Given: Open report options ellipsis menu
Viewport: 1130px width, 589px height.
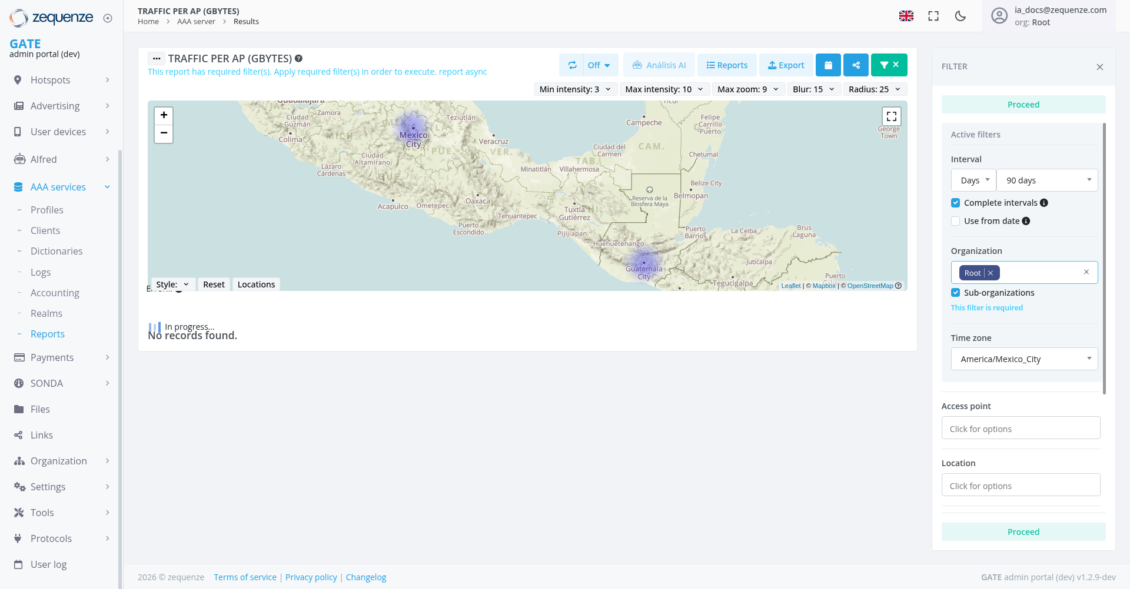Looking at the screenshot, I should tap(157, 59).
